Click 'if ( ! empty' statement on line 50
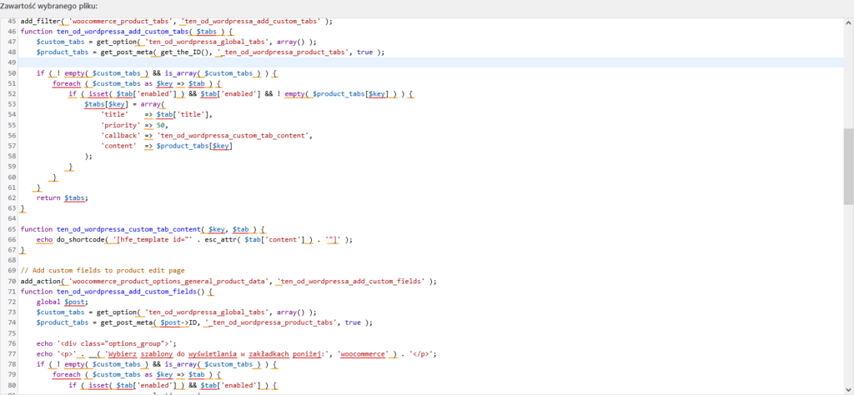The image size is (854, 395). click(x=158, y=72)
